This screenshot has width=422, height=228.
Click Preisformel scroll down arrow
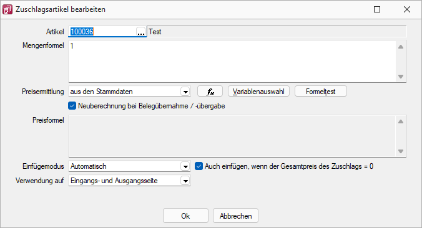tap(401, 151)
